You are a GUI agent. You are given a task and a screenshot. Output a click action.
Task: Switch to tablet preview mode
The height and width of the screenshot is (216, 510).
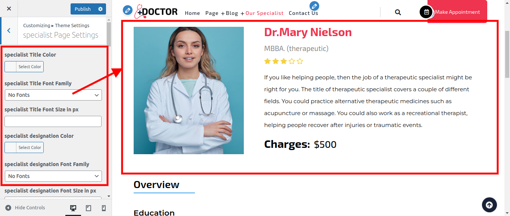[x=88, y=208]
